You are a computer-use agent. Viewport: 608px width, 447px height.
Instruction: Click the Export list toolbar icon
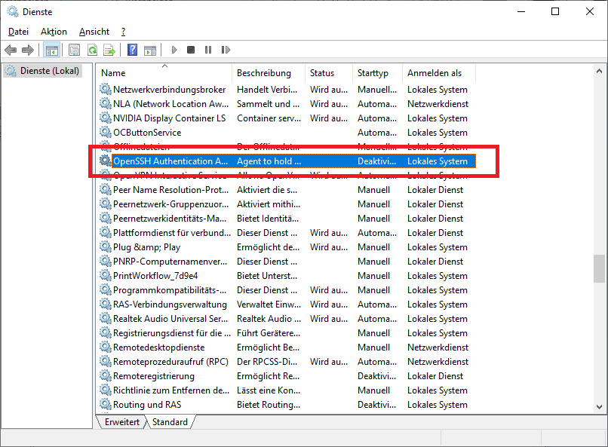click(x=109, y=51)
